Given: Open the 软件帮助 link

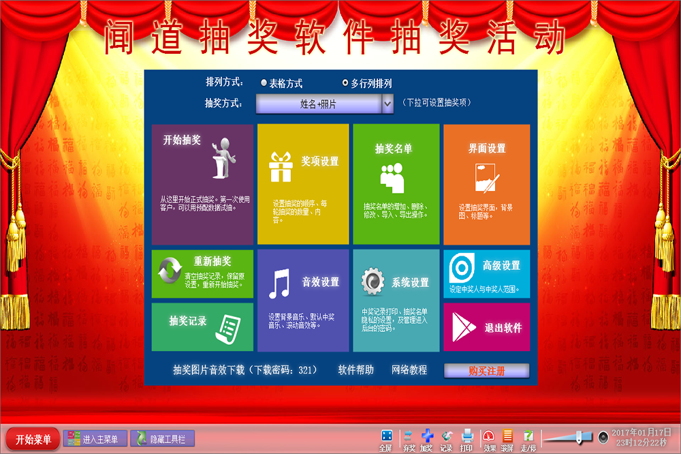Looking at the screenshot, I should pyautogui.click(x=355, y=370).
